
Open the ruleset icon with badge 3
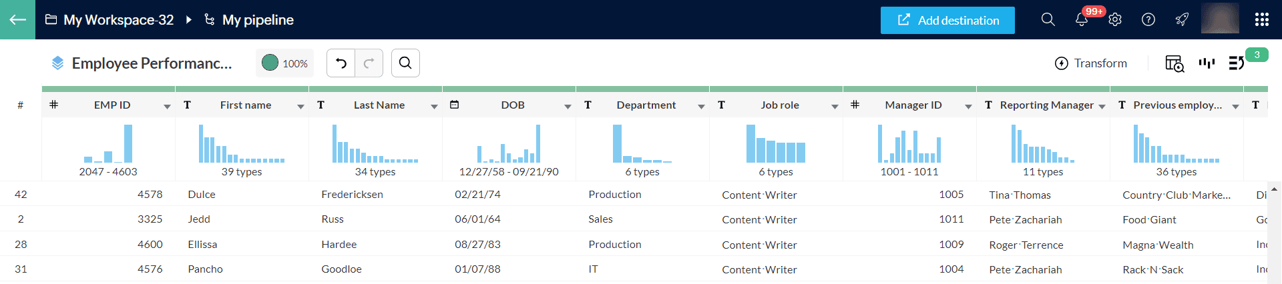tap(1237, 63)
